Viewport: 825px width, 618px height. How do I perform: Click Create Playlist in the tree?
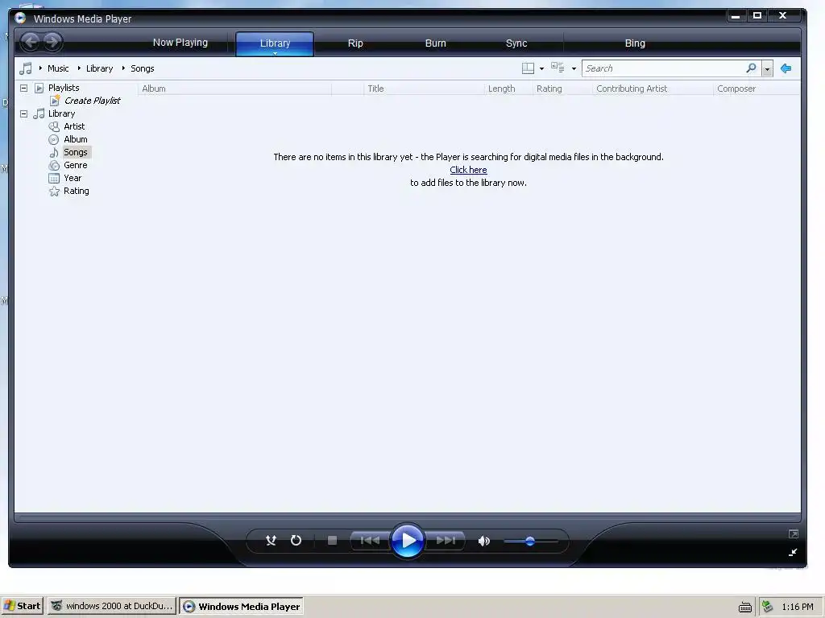coord(92,101)
